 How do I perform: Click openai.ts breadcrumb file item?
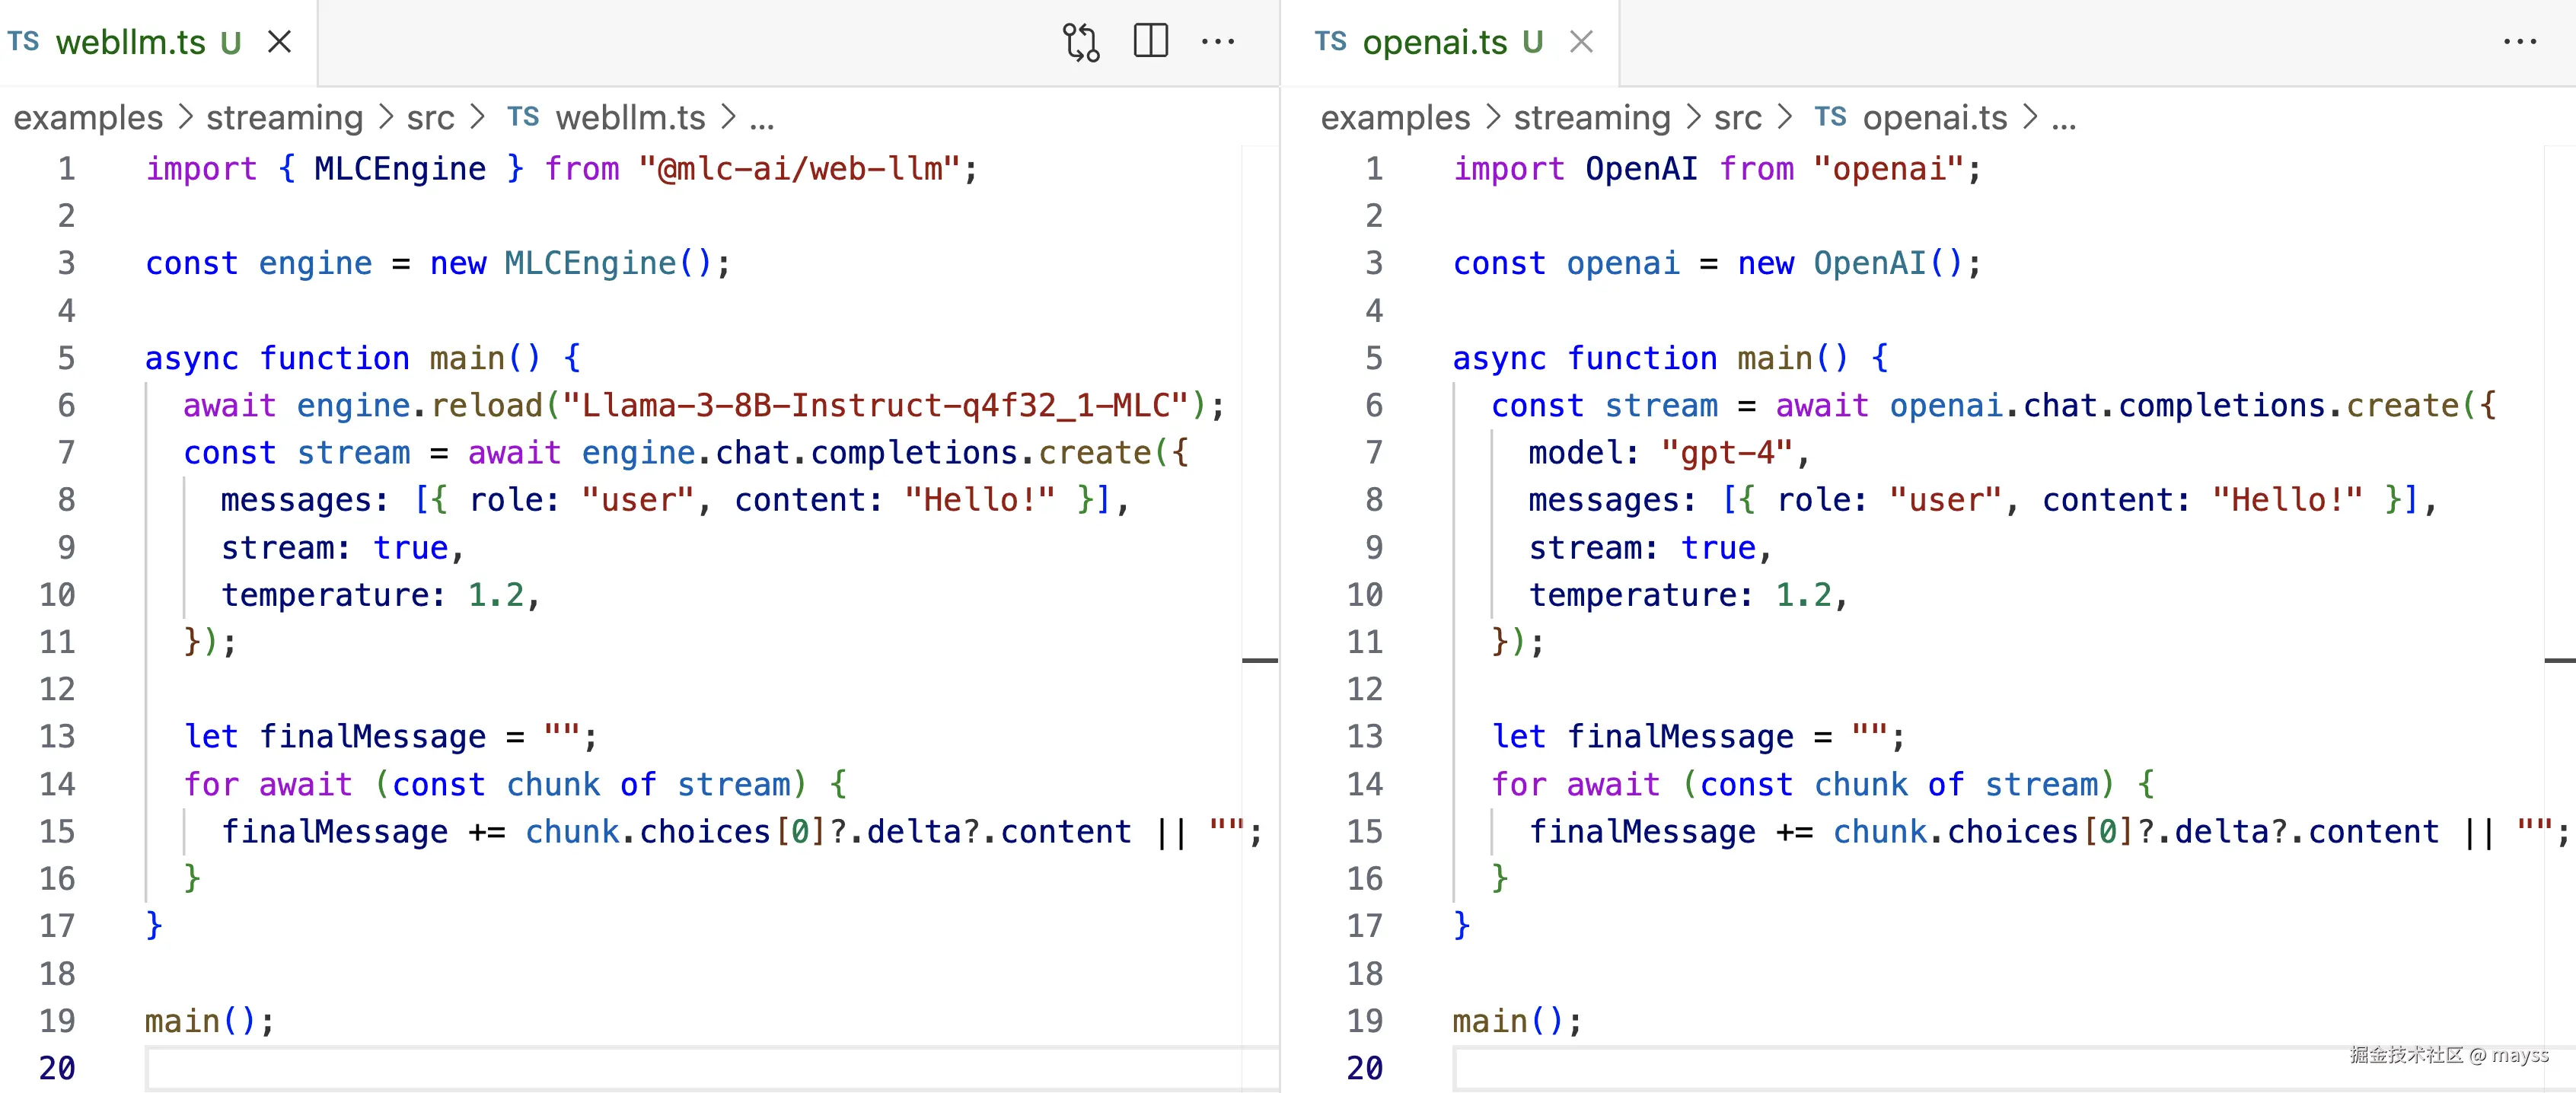point(1934,118)
